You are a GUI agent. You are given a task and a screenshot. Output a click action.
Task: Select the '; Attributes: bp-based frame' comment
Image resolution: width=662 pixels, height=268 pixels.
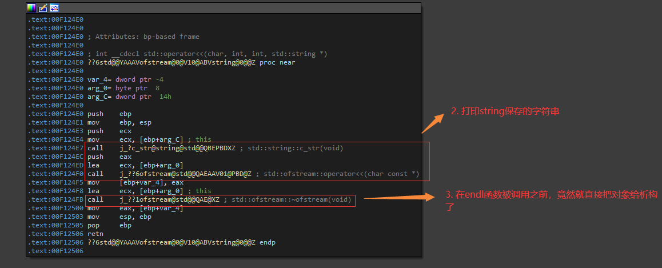(x=143, y=37)
